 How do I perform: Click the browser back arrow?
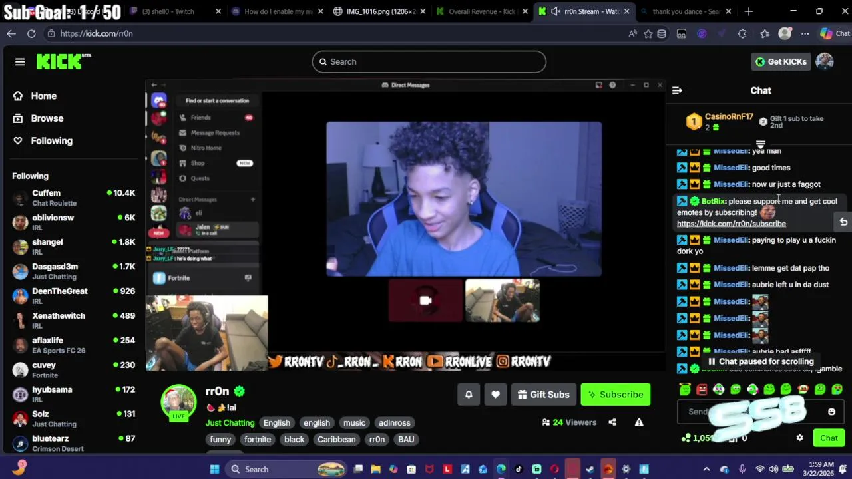[11, 33]
